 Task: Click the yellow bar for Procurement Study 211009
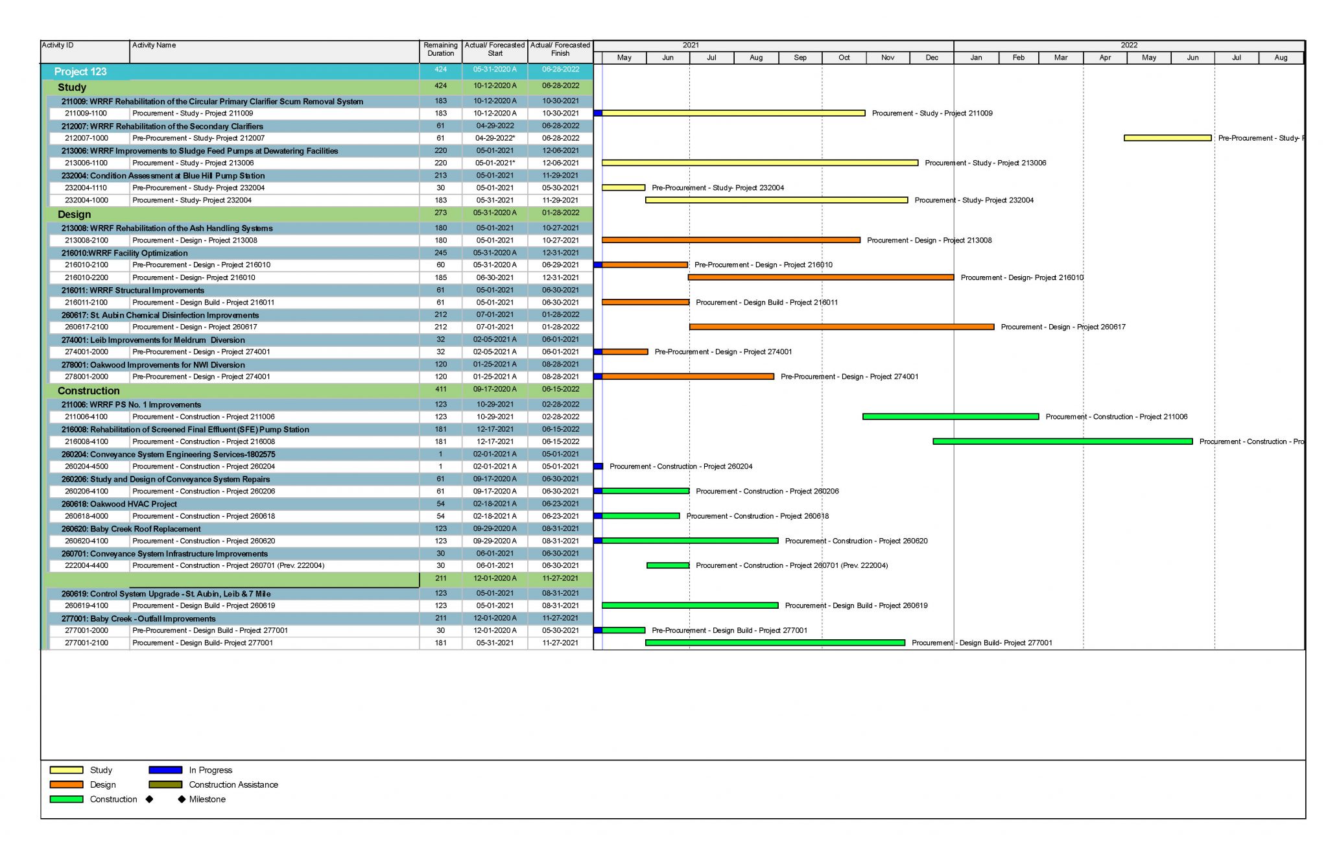[x=733, y=113]
